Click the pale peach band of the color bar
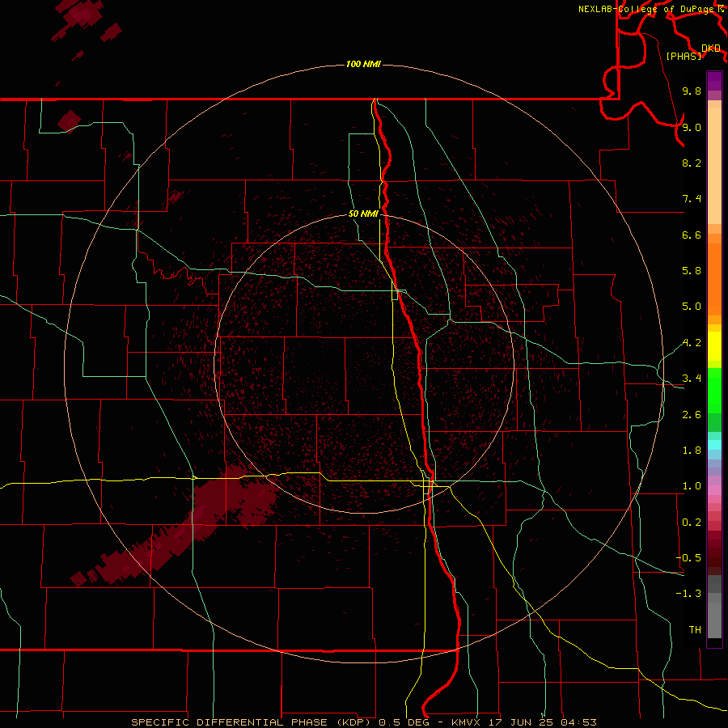The height and width of the screenshot is (728, 728). pos(714,166)
